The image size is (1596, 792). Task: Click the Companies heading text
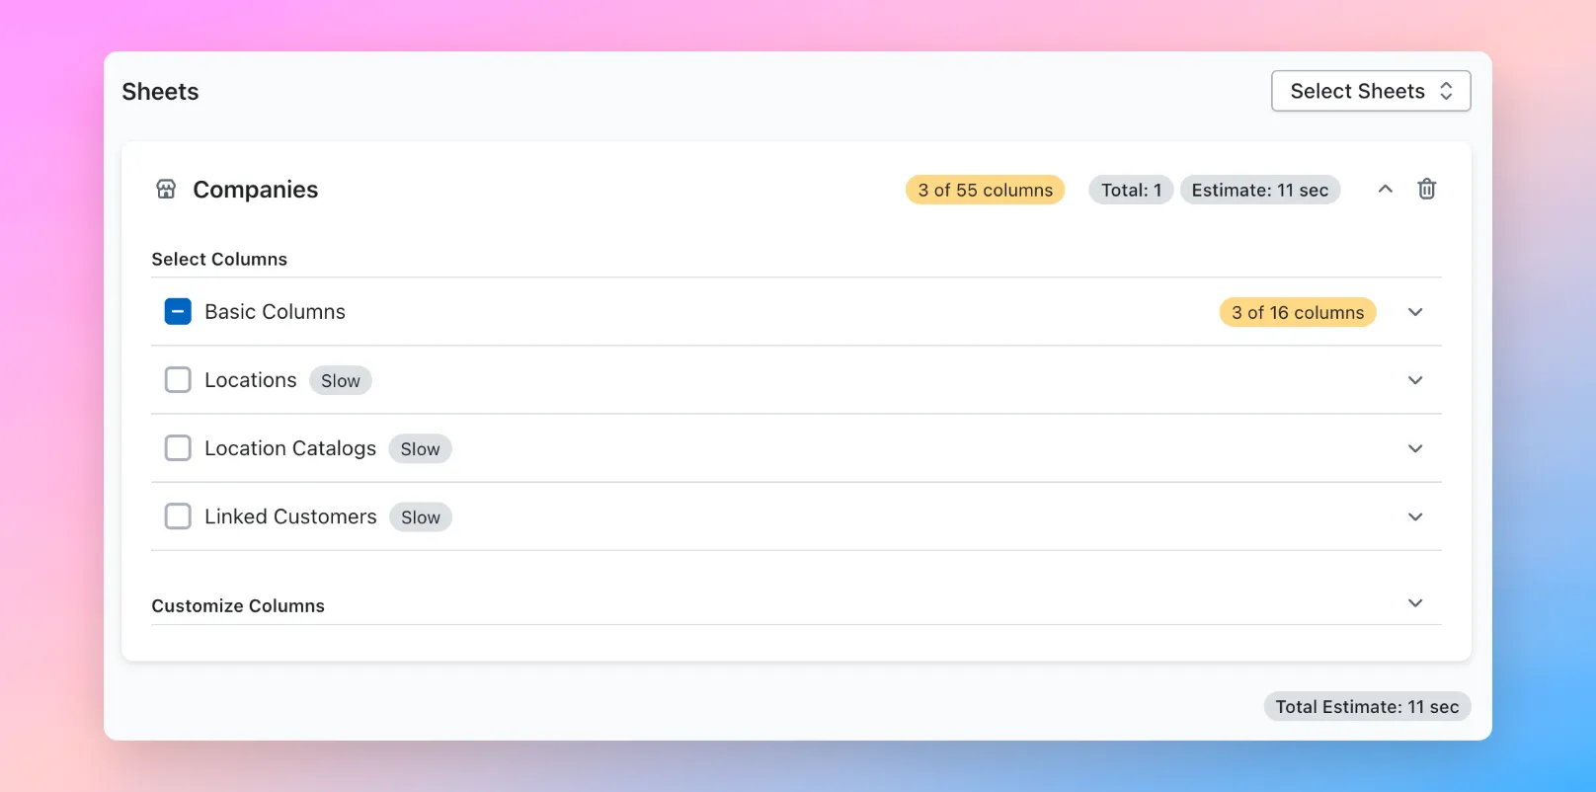pyautogui.click(x=256, y=190)
